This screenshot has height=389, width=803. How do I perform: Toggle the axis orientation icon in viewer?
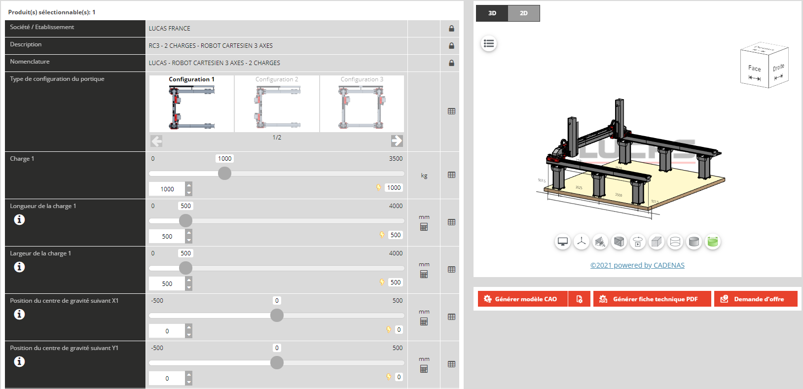coord(582,242)
